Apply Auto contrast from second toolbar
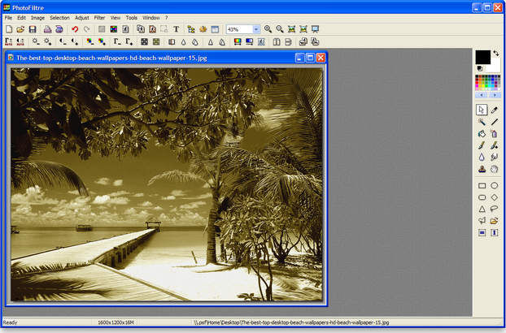This screenshot has height=333, width=506. click(20, 41)
